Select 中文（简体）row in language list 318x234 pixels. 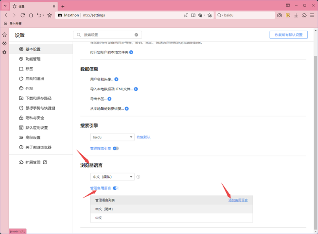pos(172,209)
